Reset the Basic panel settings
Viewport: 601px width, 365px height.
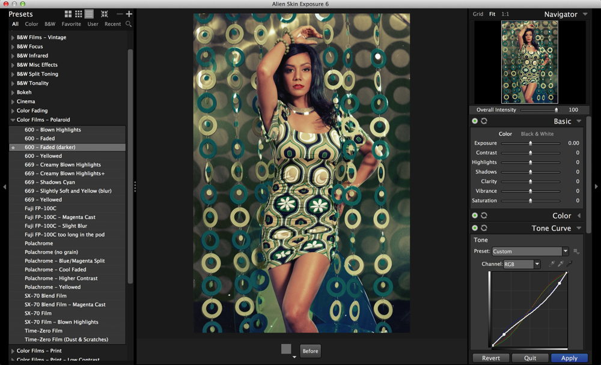(x=484, y=121)
